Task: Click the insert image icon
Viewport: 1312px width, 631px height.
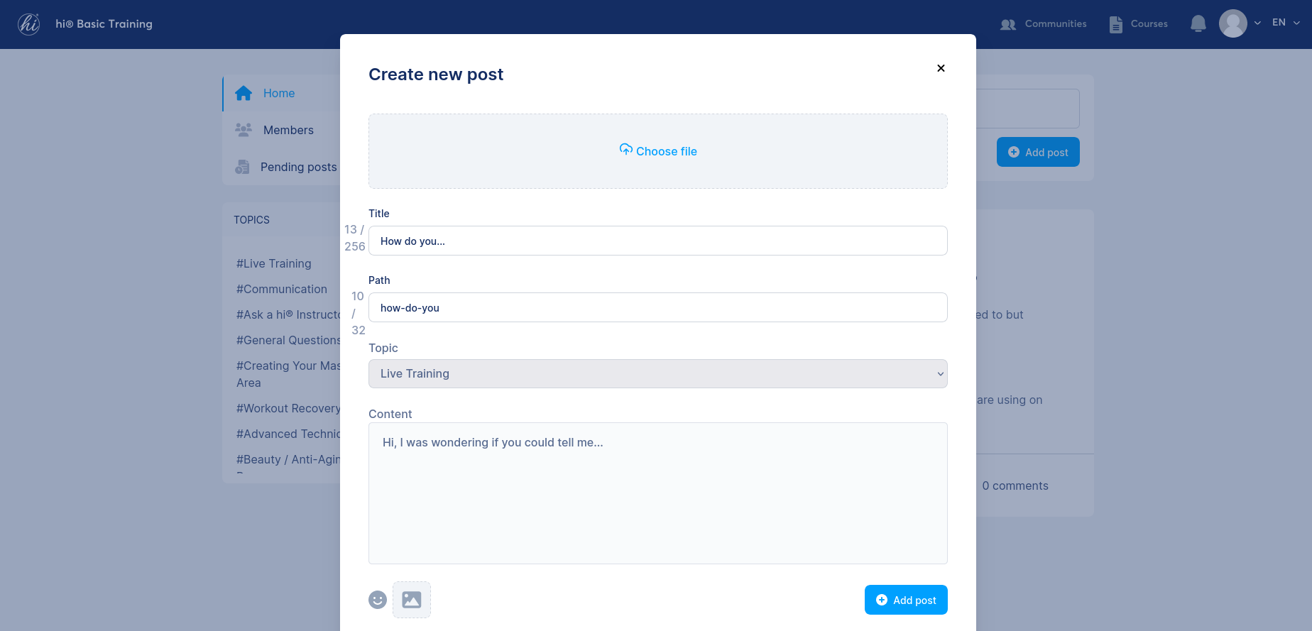Action: pyautogui.click(x=412, y=600)
